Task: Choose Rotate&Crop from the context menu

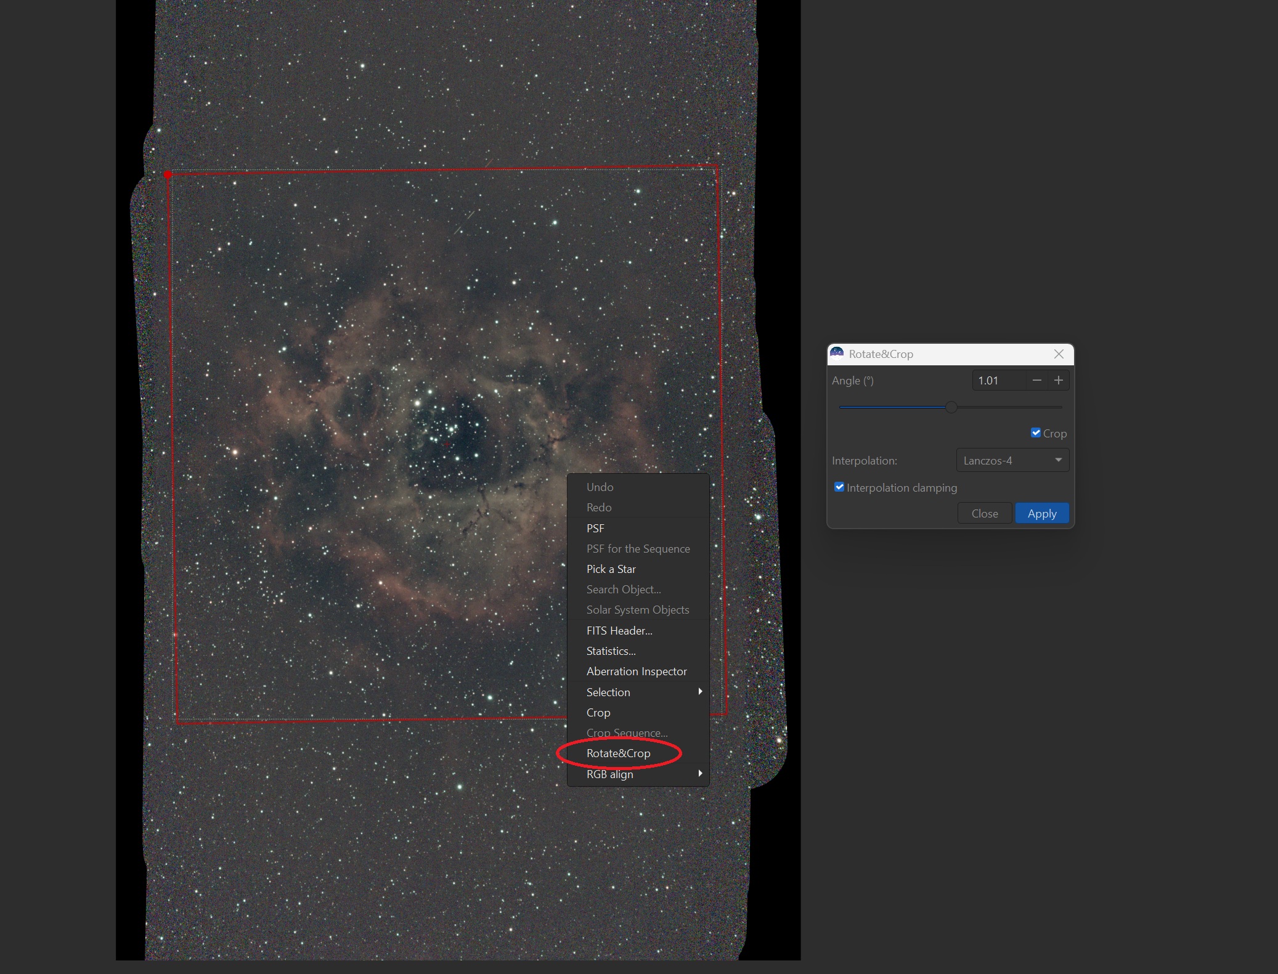Action: click(618, 753)
